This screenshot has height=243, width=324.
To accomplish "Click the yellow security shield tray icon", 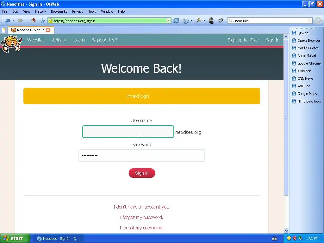I will click(x=289, y=239).
